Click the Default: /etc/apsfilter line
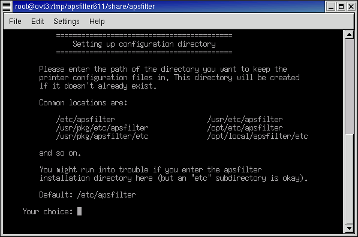The image size is (358, 237). point(88,195)
